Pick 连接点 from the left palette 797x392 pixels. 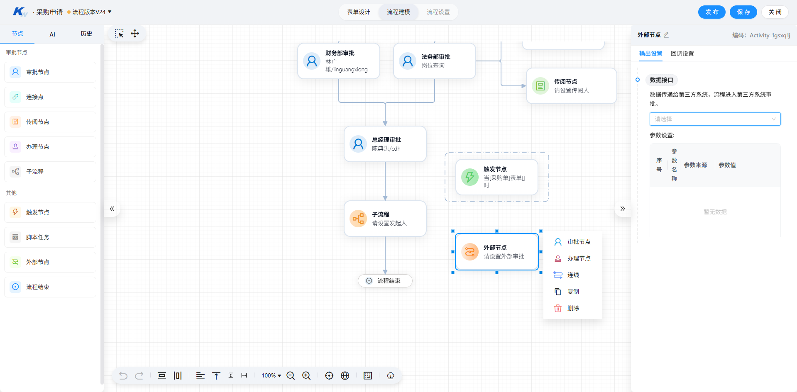50,97
